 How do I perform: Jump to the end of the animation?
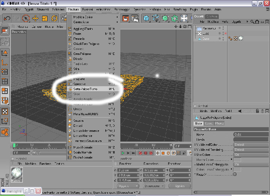click(x=133, y=153)
